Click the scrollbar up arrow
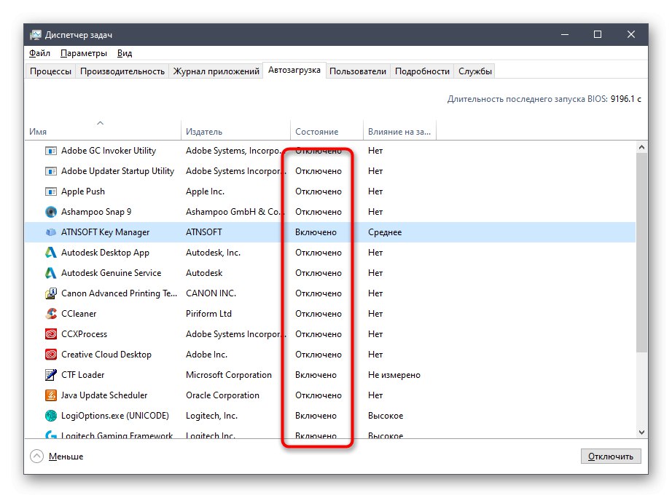This screenshot has width=672, height=498. click(x=641, y=147)
